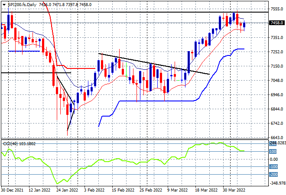286x195 pixels.
Task: Select the current price tag 7458.0
Action: (277, 23)
